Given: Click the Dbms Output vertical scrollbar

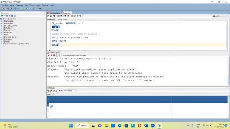Looking at the screenshot, I should click(229, 107).
